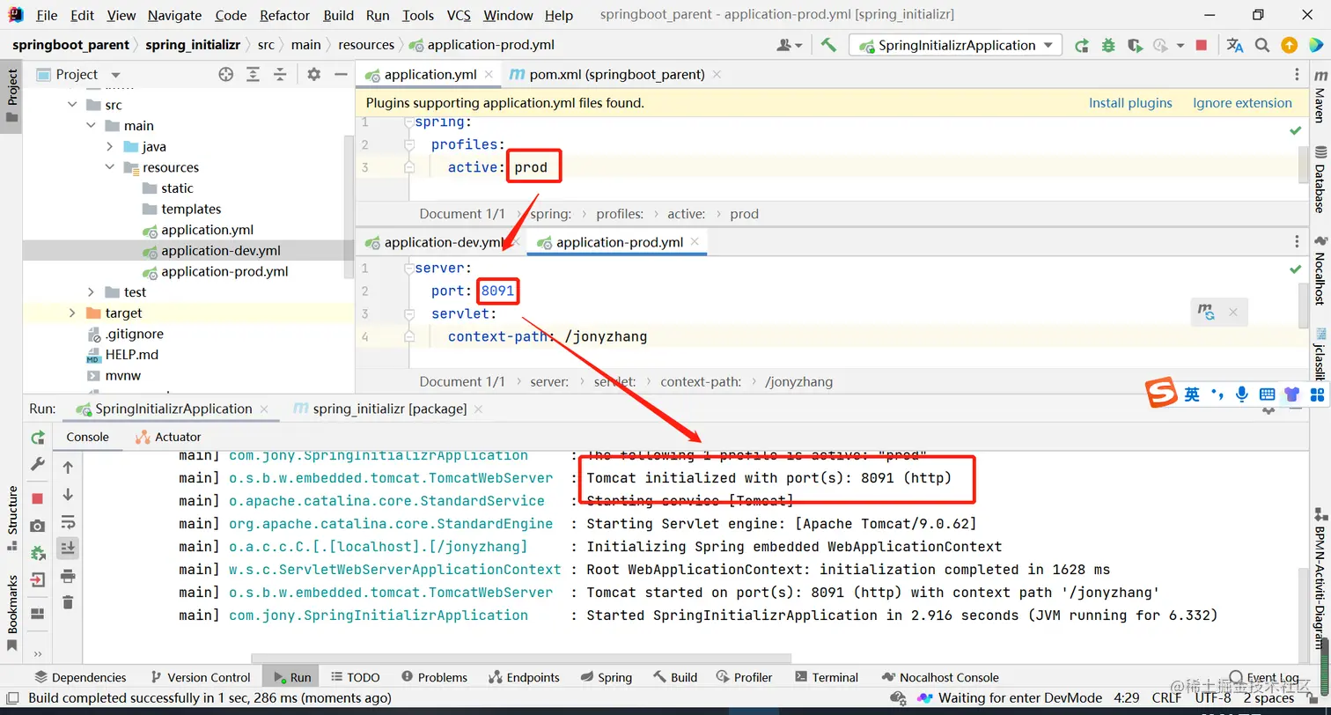
Task: Toggle the Structure tool window stripe
Action: point(12,517)
